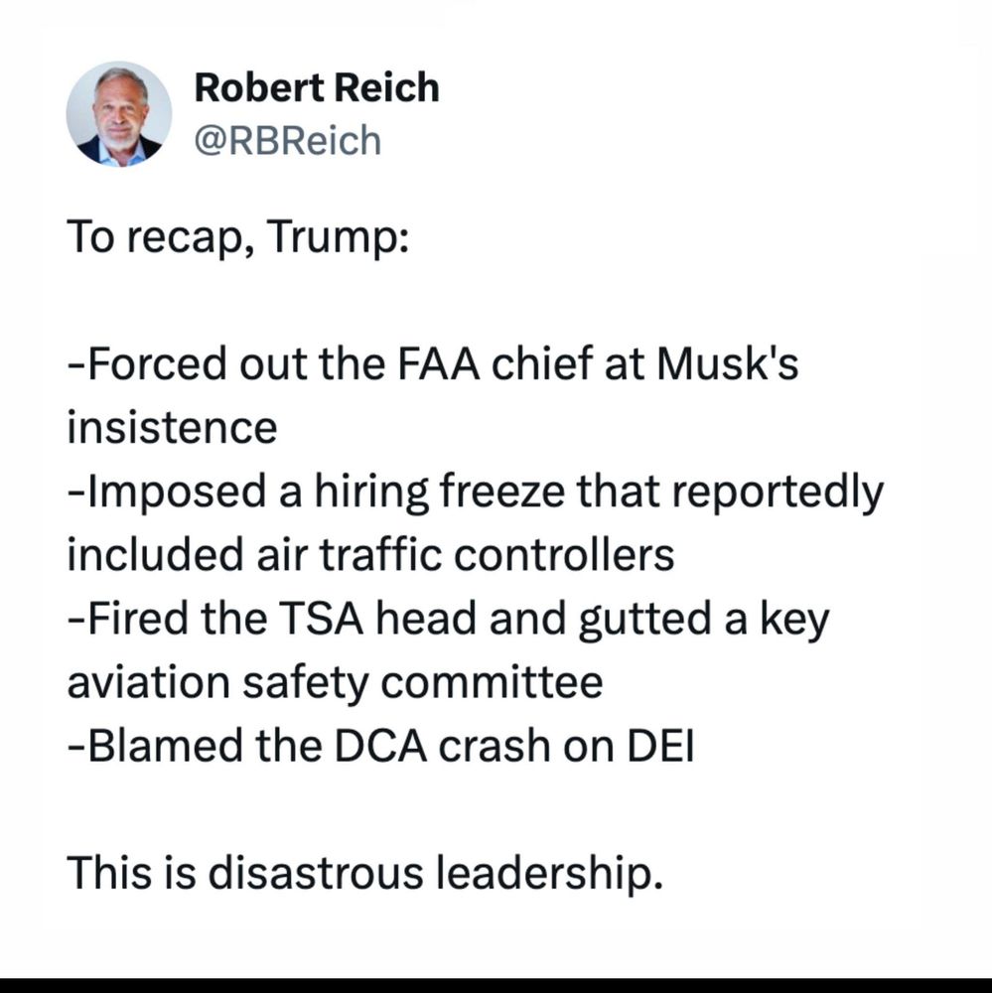Viewport: 992px width, 993px height.
Task: Click the word 'DEI' ending the list
Action: click(x=660, y=746)
